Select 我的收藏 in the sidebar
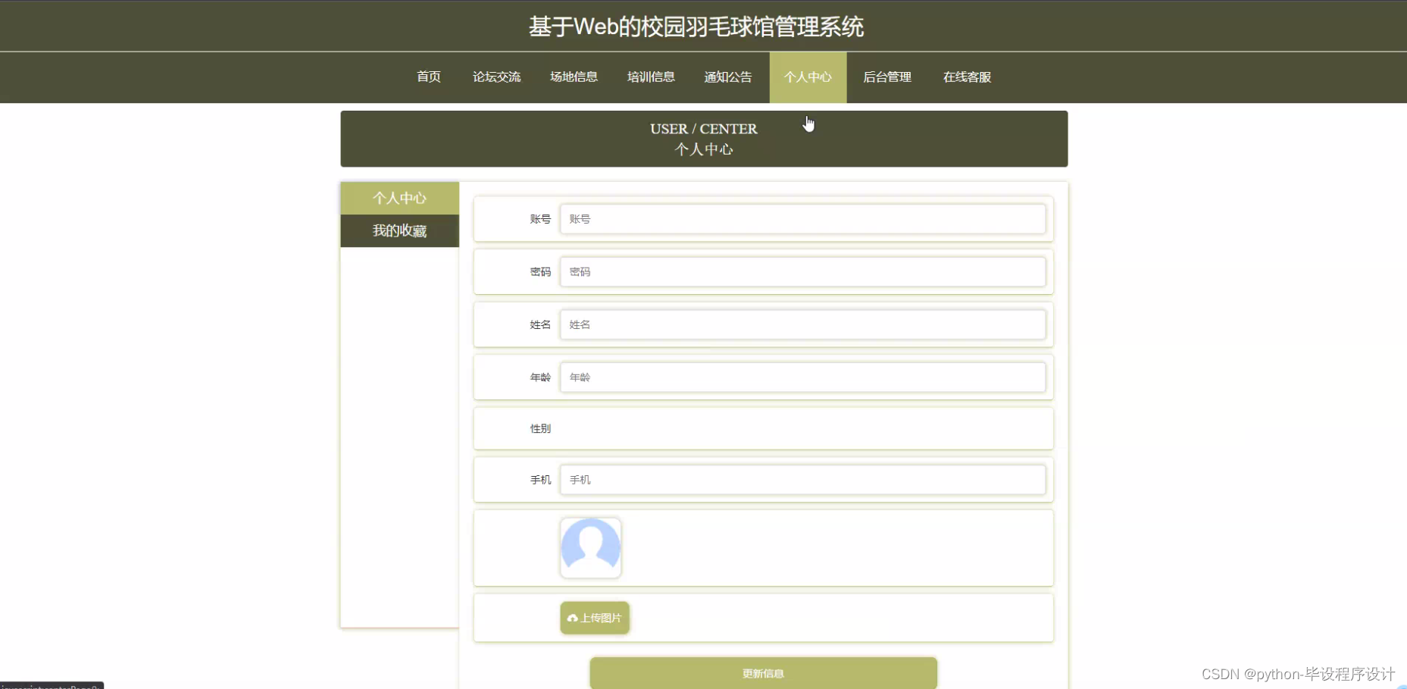Viewport: 1407px width, 689px height. coord(399,230)
